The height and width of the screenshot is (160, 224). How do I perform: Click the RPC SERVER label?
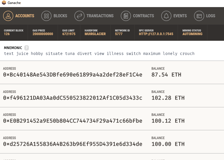click(146, 31)
